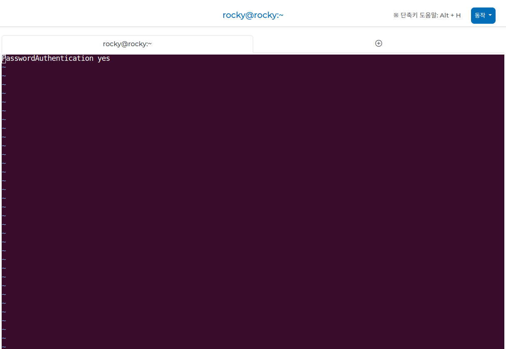Click the Alt + H shortcut help text

click(427, 15)
